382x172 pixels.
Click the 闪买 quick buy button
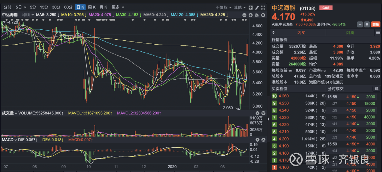click(x=301, y=33)
